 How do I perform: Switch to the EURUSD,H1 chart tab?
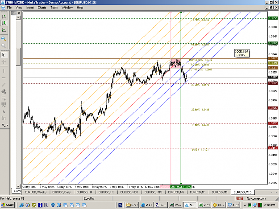106,192
